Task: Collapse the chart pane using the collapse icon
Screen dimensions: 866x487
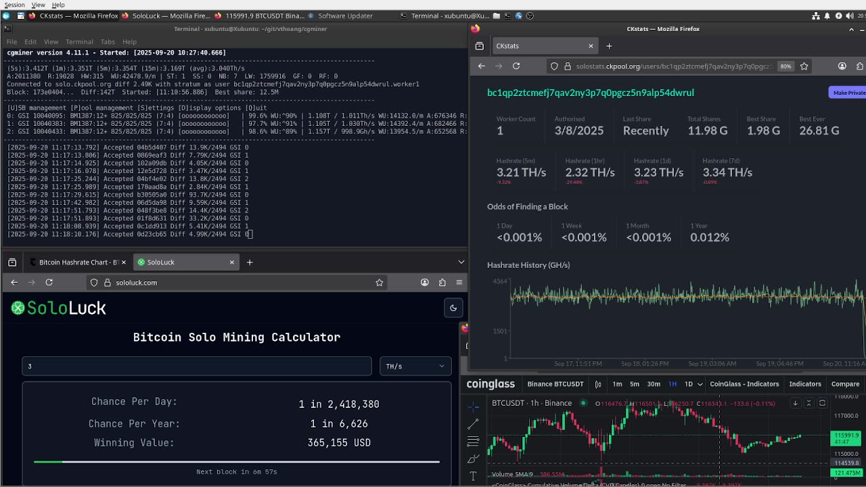Action: (x=808, y=403)
